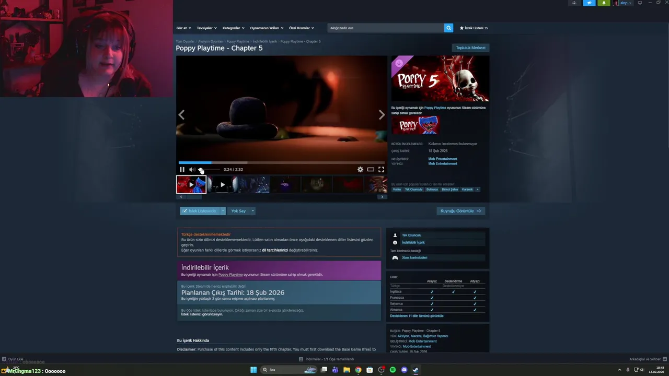This screenshot has height=376, width=669.
Task: Open Poppy Playtime base game image
Action: click(x=416, y=125)
